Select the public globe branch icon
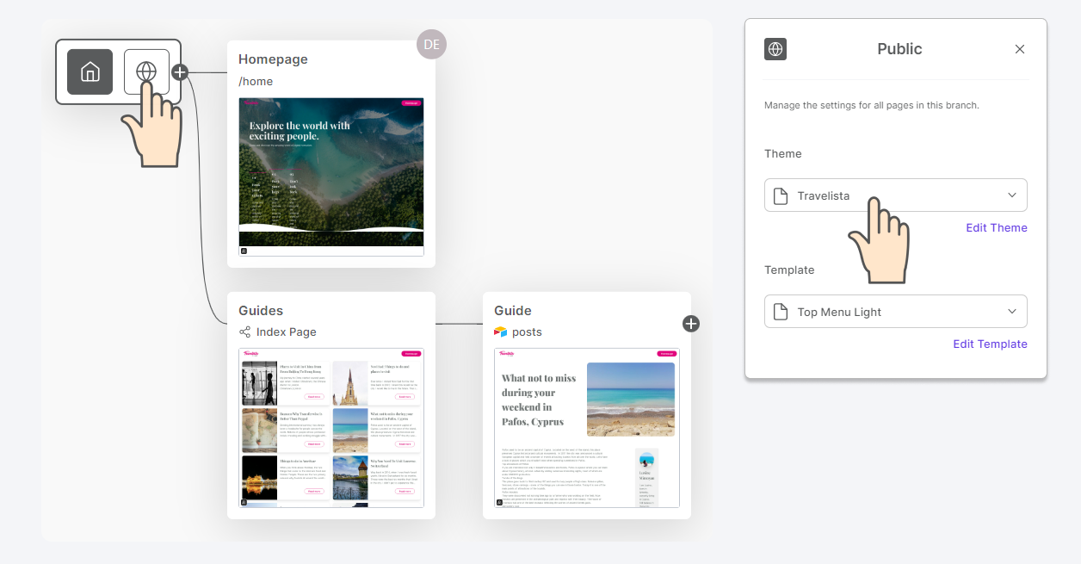 pos(146,71)
